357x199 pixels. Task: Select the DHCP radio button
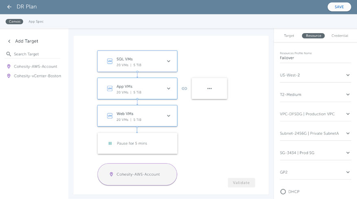click(283, 192)
